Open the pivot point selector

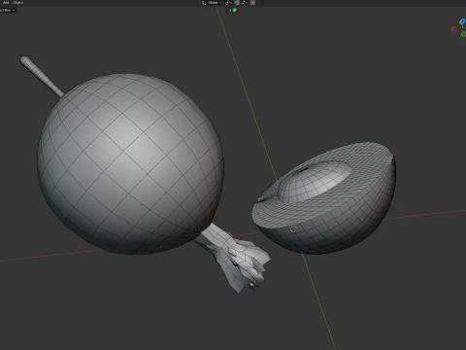tap(228, 3)
